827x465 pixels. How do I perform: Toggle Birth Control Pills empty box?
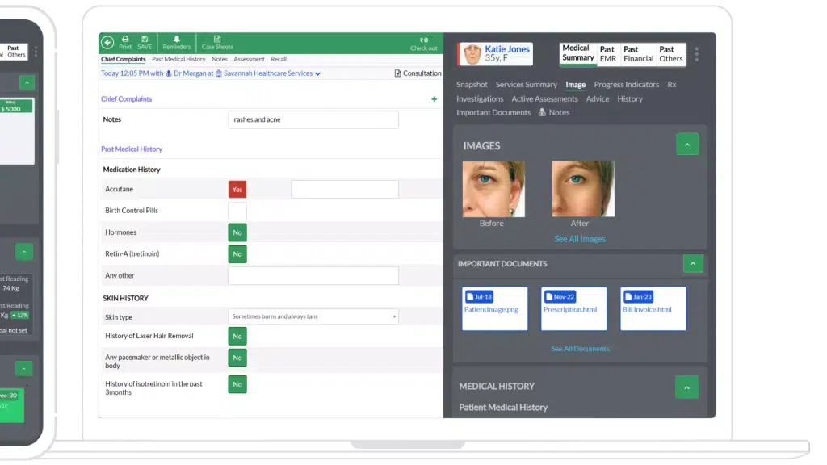pyautogui.click(x=237, y=211)
